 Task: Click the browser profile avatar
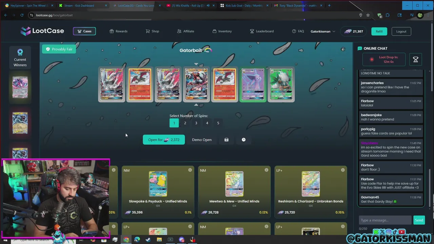click(x=420, y=15)
